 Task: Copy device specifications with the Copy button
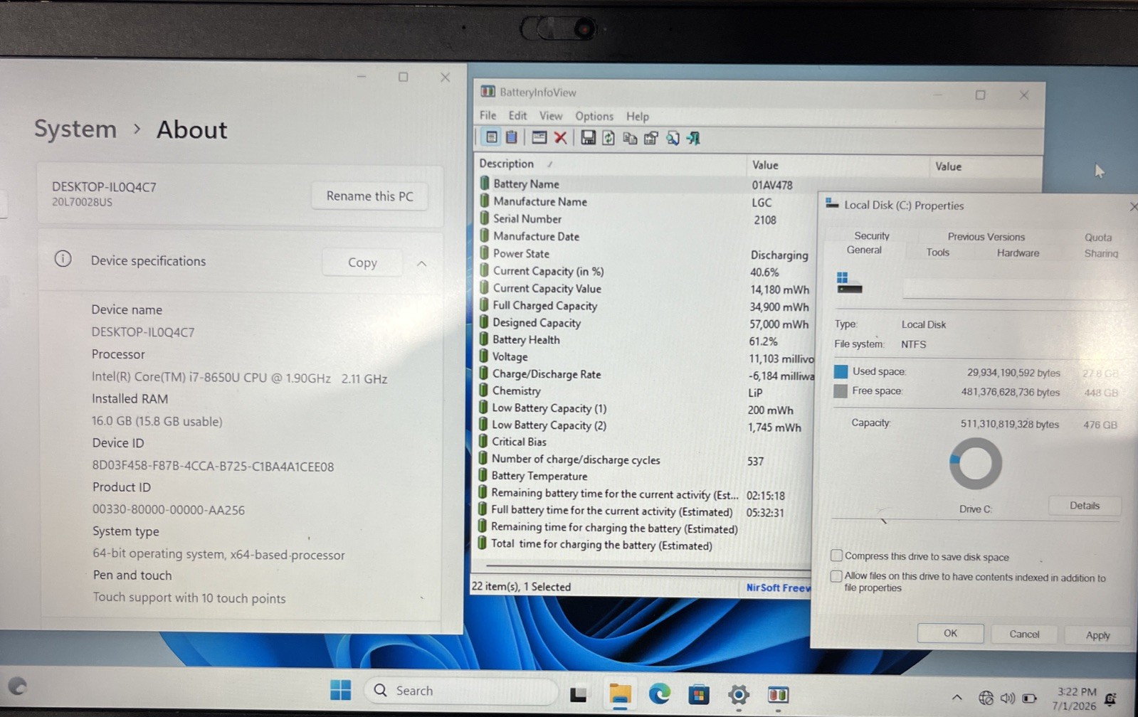click(x=362, y=262)
